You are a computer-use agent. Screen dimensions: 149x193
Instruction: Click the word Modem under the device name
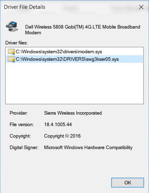point(33,33)
